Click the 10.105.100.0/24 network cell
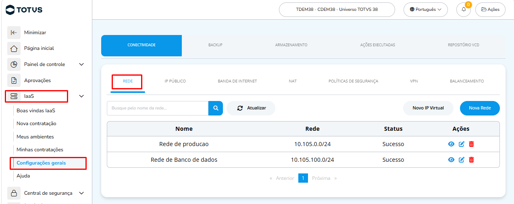The image size is (514, 204). (312, 160)
